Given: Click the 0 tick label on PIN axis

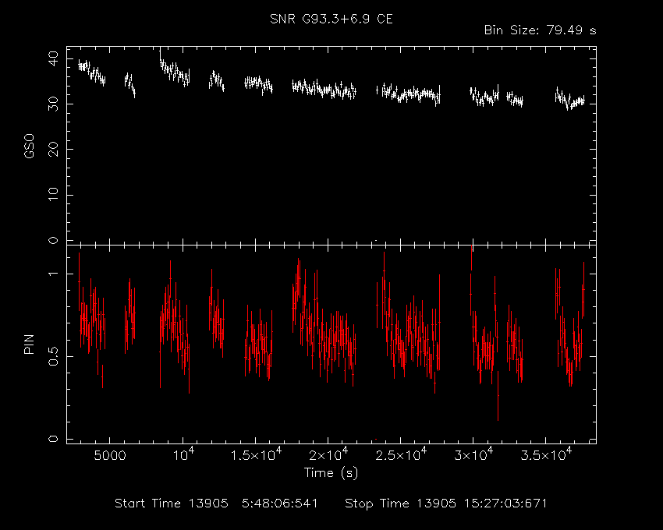Looking at the screenshot, I should click(53, 439).
